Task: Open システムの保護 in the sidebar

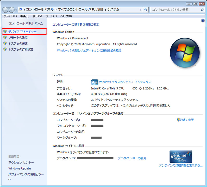Action: click(x=18, y=43)
